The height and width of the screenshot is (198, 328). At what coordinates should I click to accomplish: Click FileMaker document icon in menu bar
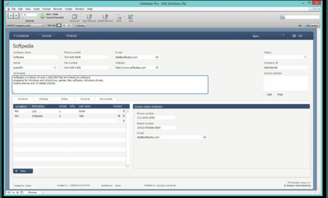(8, 9)
